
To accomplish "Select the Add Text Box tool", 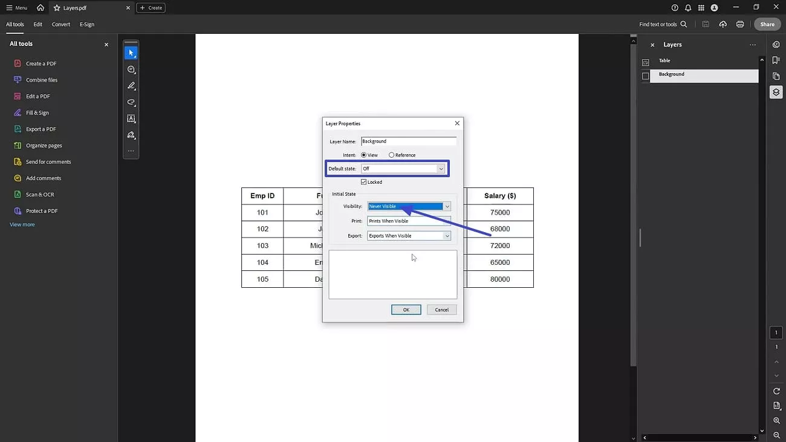I will pyautogui.click(x=131, y=119).
